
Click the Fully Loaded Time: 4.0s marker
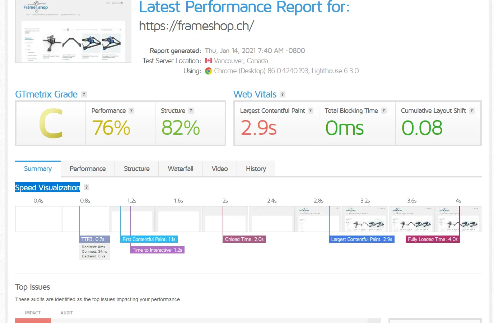click(x=433, y=239)
